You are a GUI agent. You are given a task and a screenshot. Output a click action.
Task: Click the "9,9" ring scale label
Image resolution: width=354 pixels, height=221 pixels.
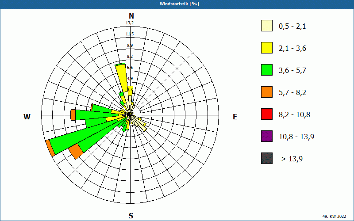tap(130, 46)
